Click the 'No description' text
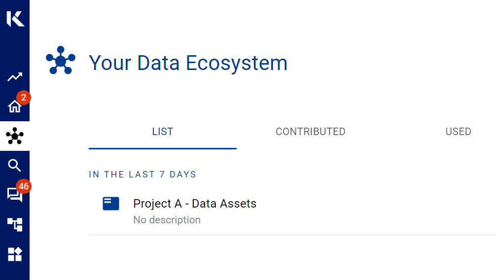 click(167, 220)
